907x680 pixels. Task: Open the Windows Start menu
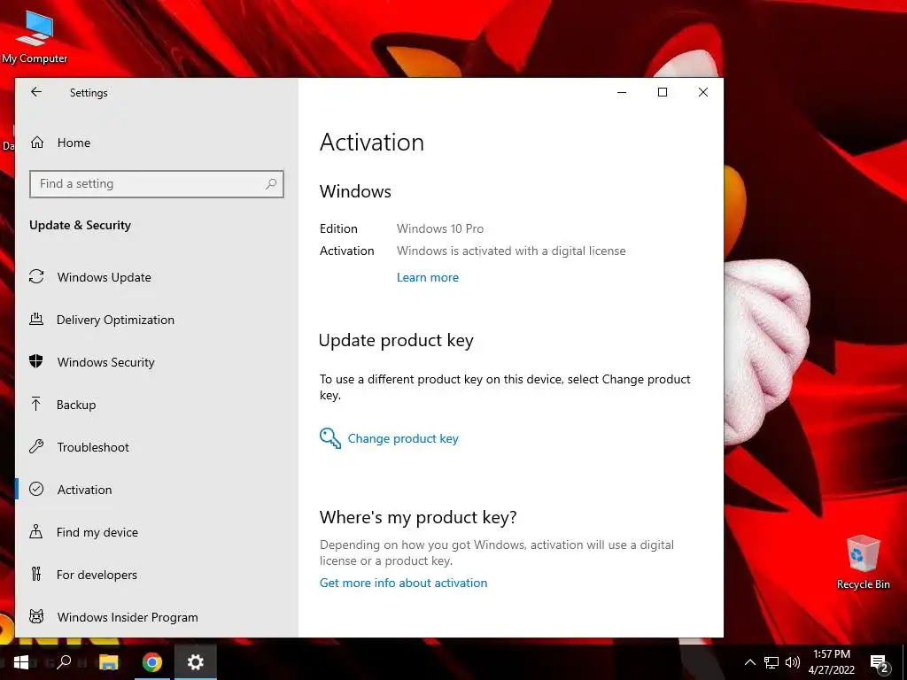[x=21, y=662]
